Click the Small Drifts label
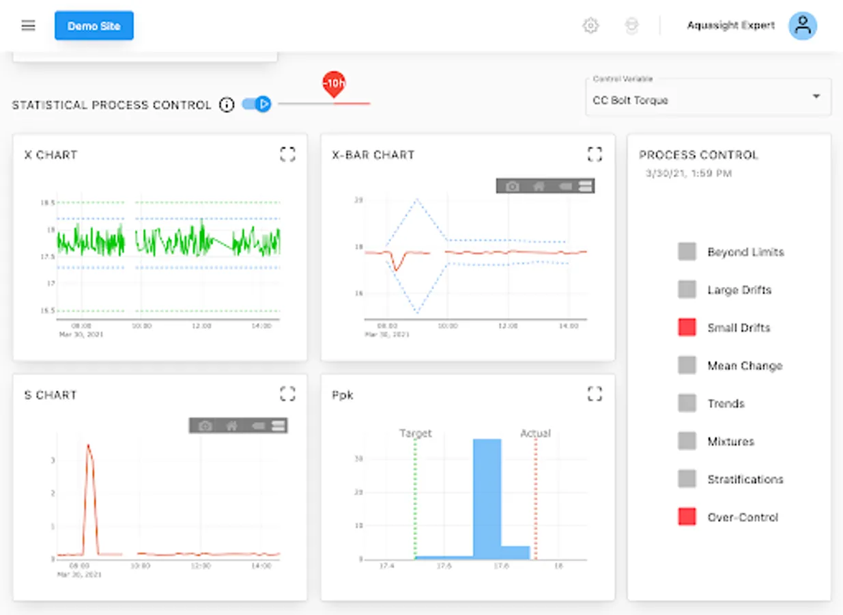This screenshot has width=843, height=615. 739,328
